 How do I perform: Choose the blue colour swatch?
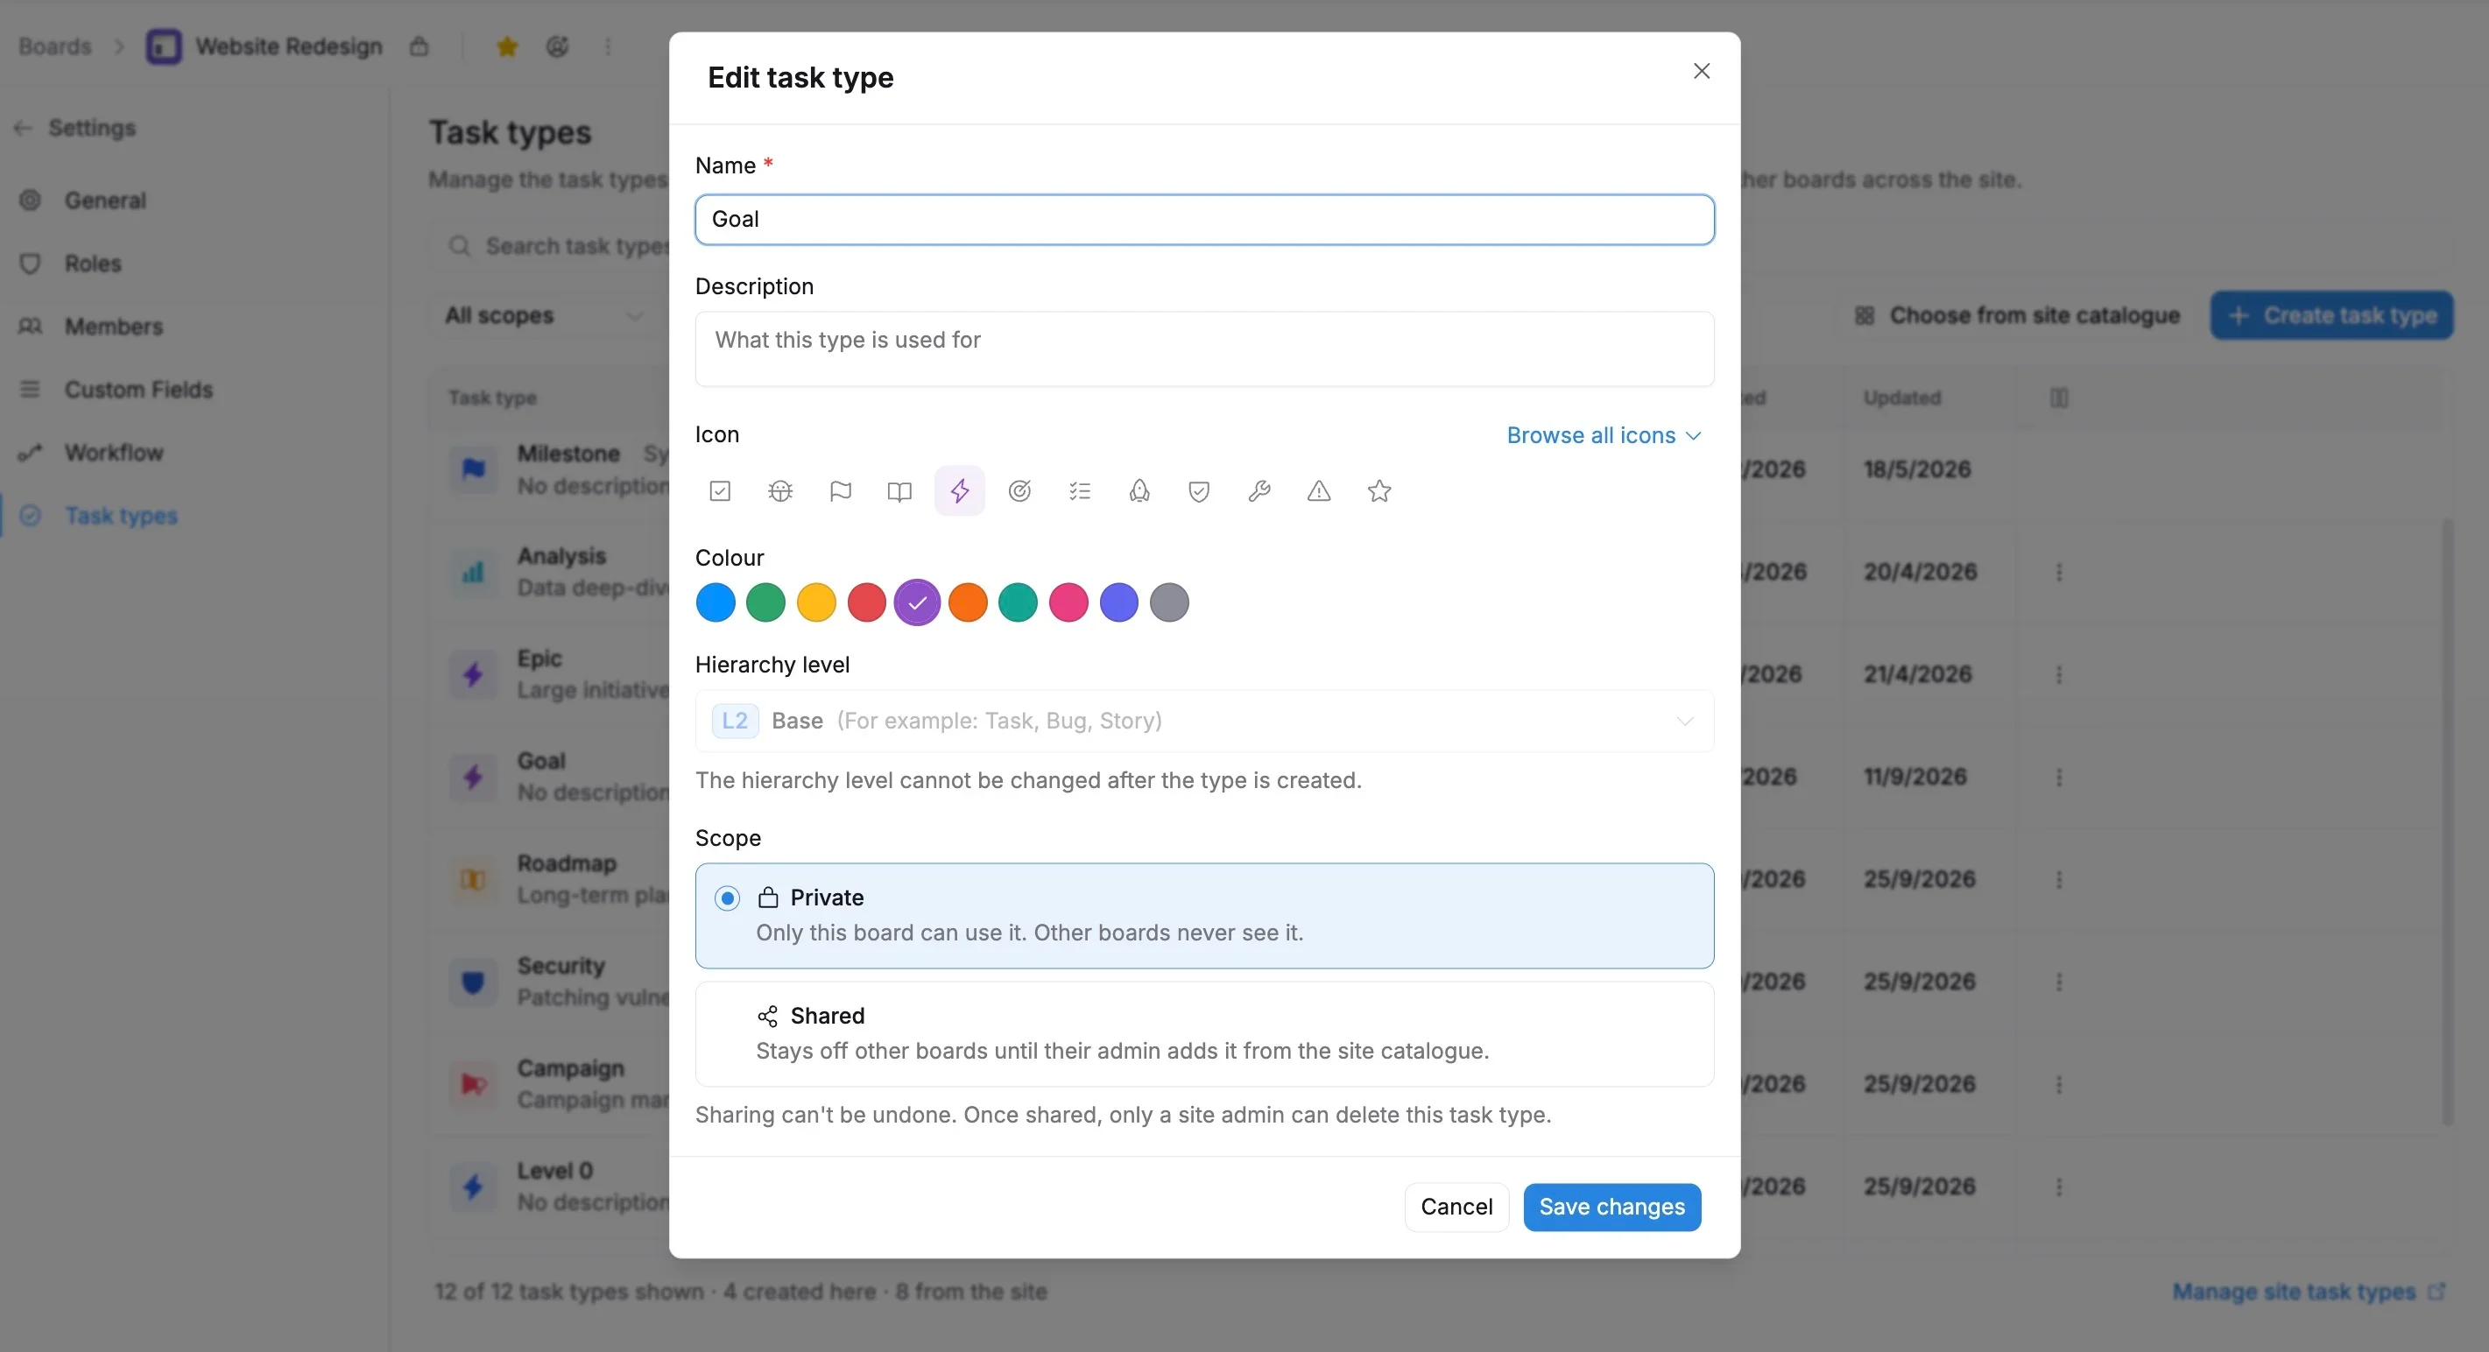pyautogui.click(x=715, y=603)
